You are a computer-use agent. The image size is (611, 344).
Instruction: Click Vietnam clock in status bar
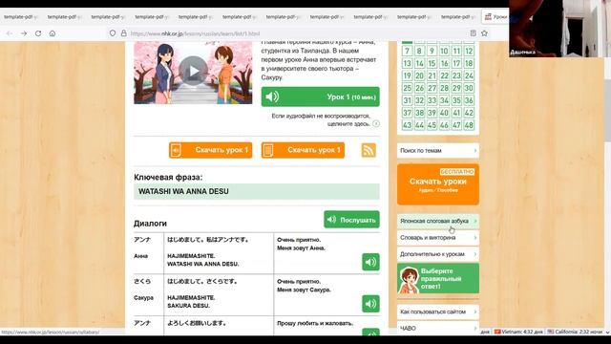(x=518, y=332)
